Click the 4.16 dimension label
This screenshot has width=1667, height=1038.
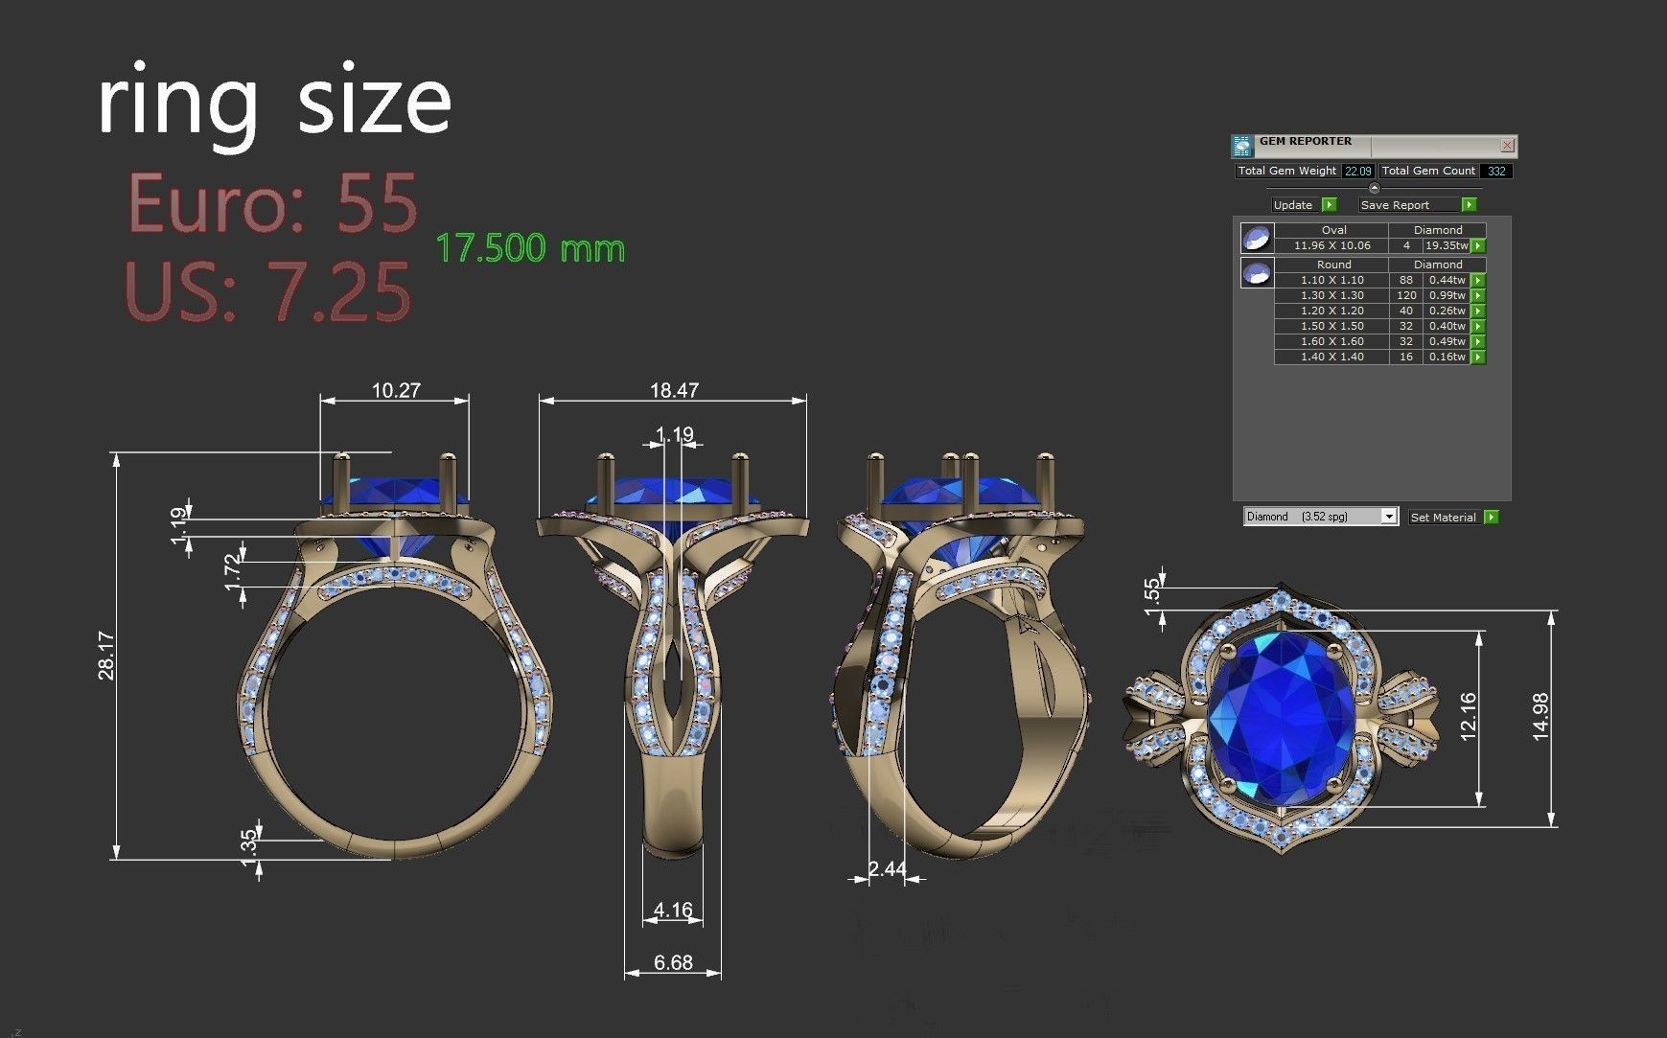click(x=673, y=910)
